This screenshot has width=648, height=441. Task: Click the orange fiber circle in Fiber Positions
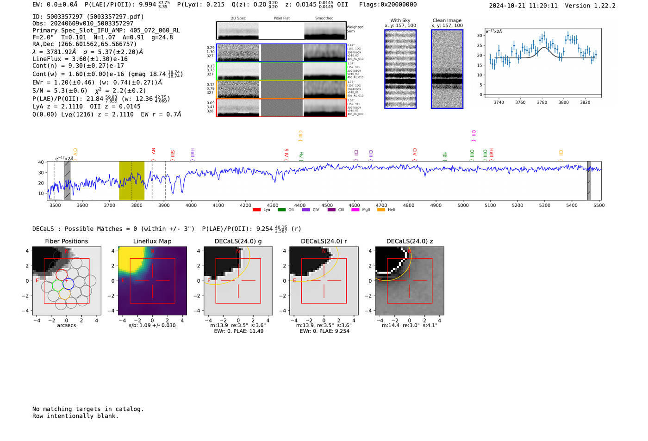64,293
